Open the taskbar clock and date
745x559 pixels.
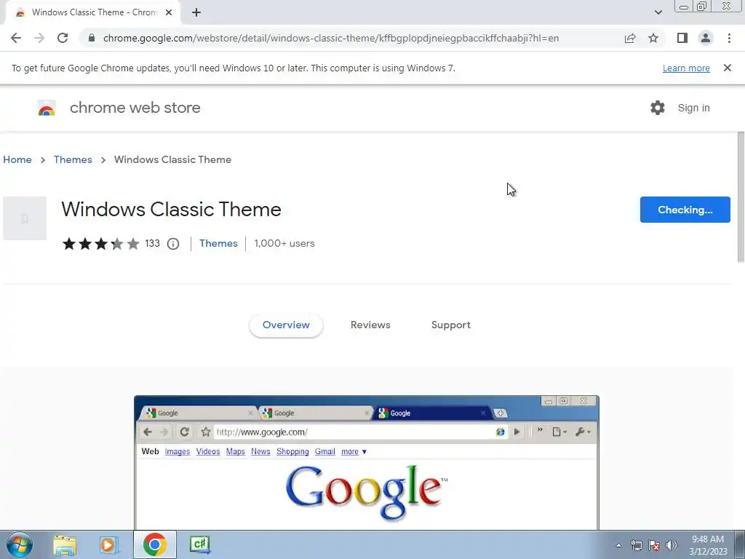click(708, 545)
